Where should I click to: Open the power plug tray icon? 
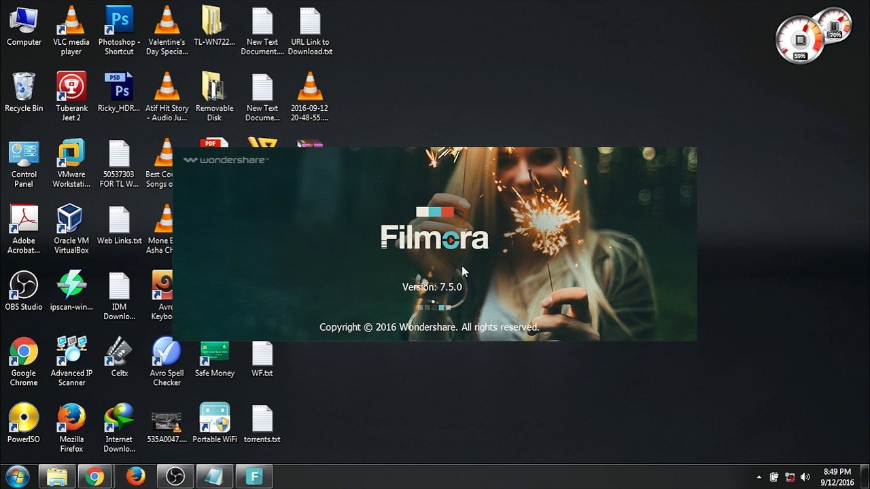coord(774,477)
